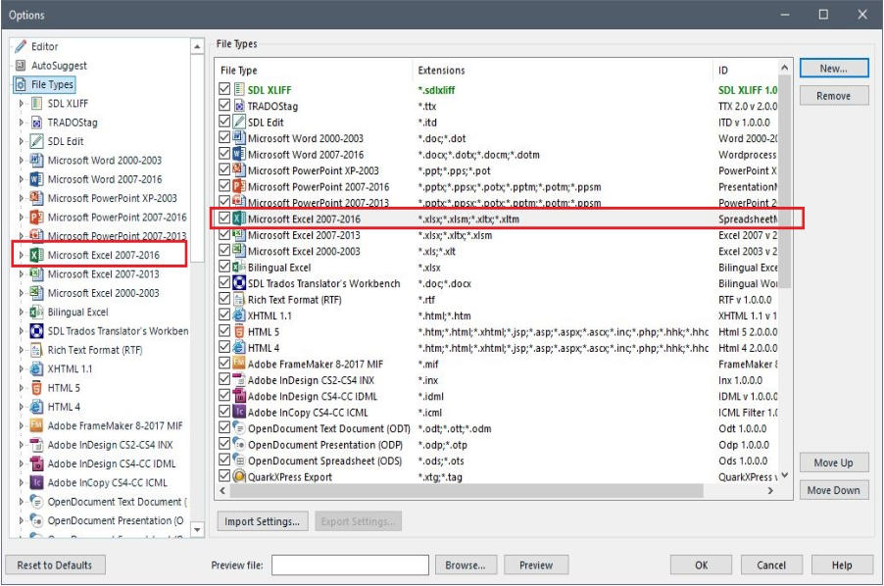The image size is (884, 586).
Task: Click the Adobe FrameMaker icon in the navigation tree
Action: tap(36, 425)
